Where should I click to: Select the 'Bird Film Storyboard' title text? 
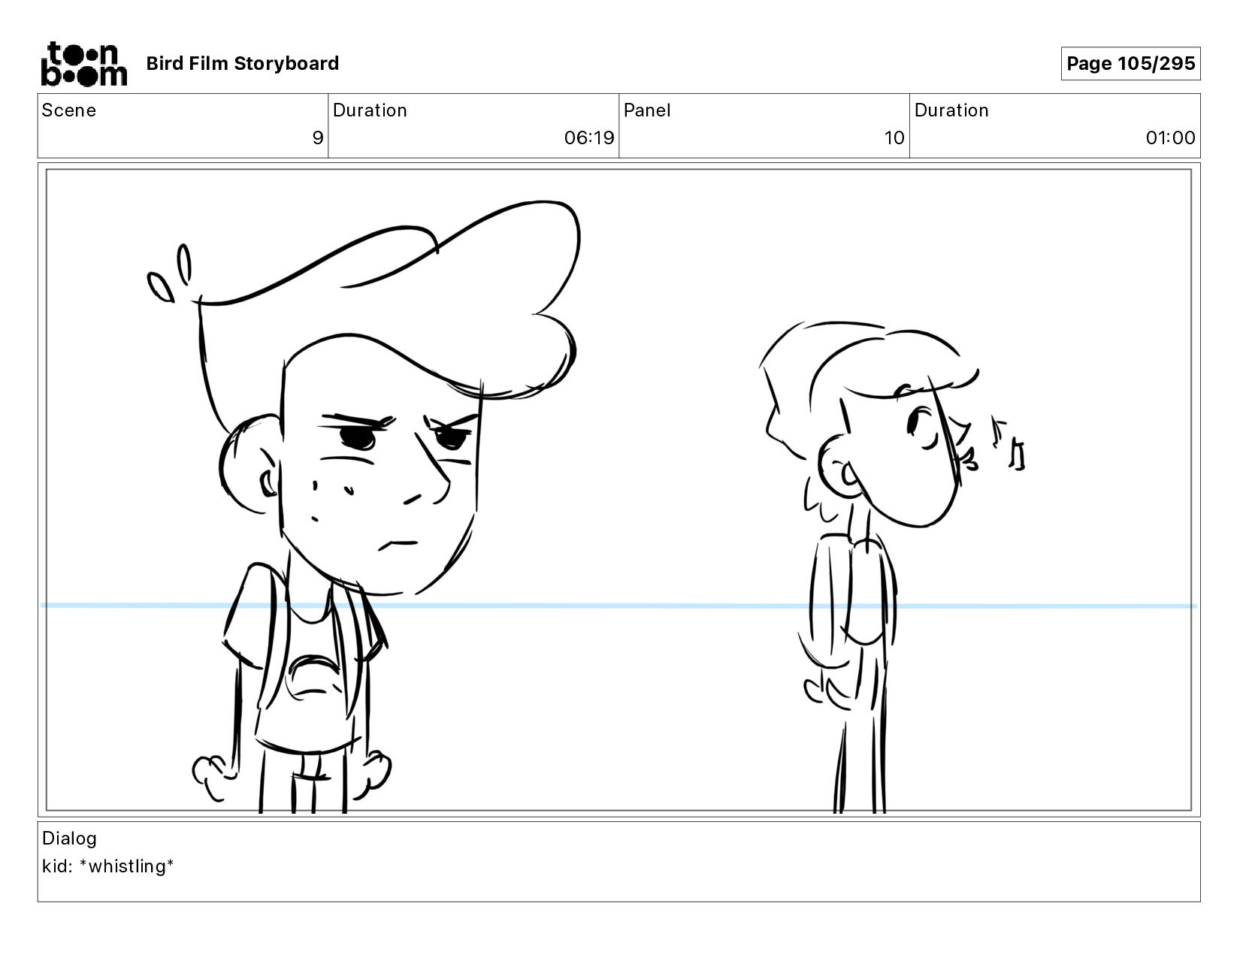pos(242,64)
